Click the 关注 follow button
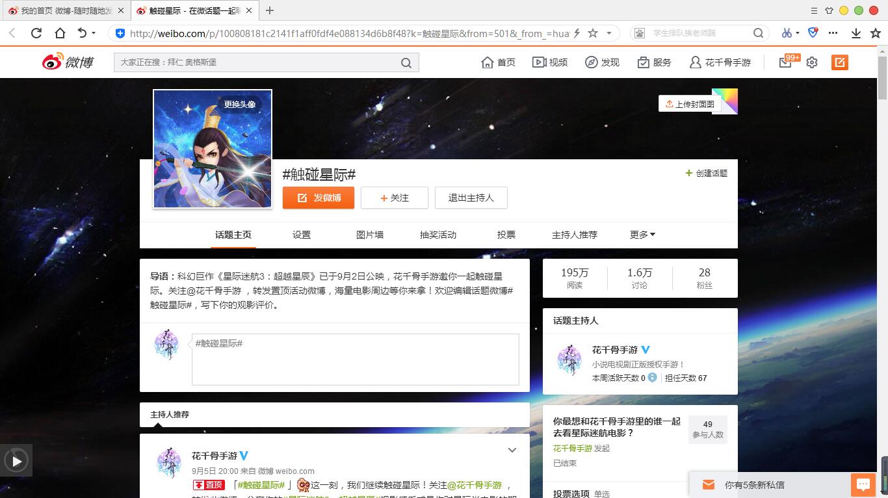 (395, 198)
